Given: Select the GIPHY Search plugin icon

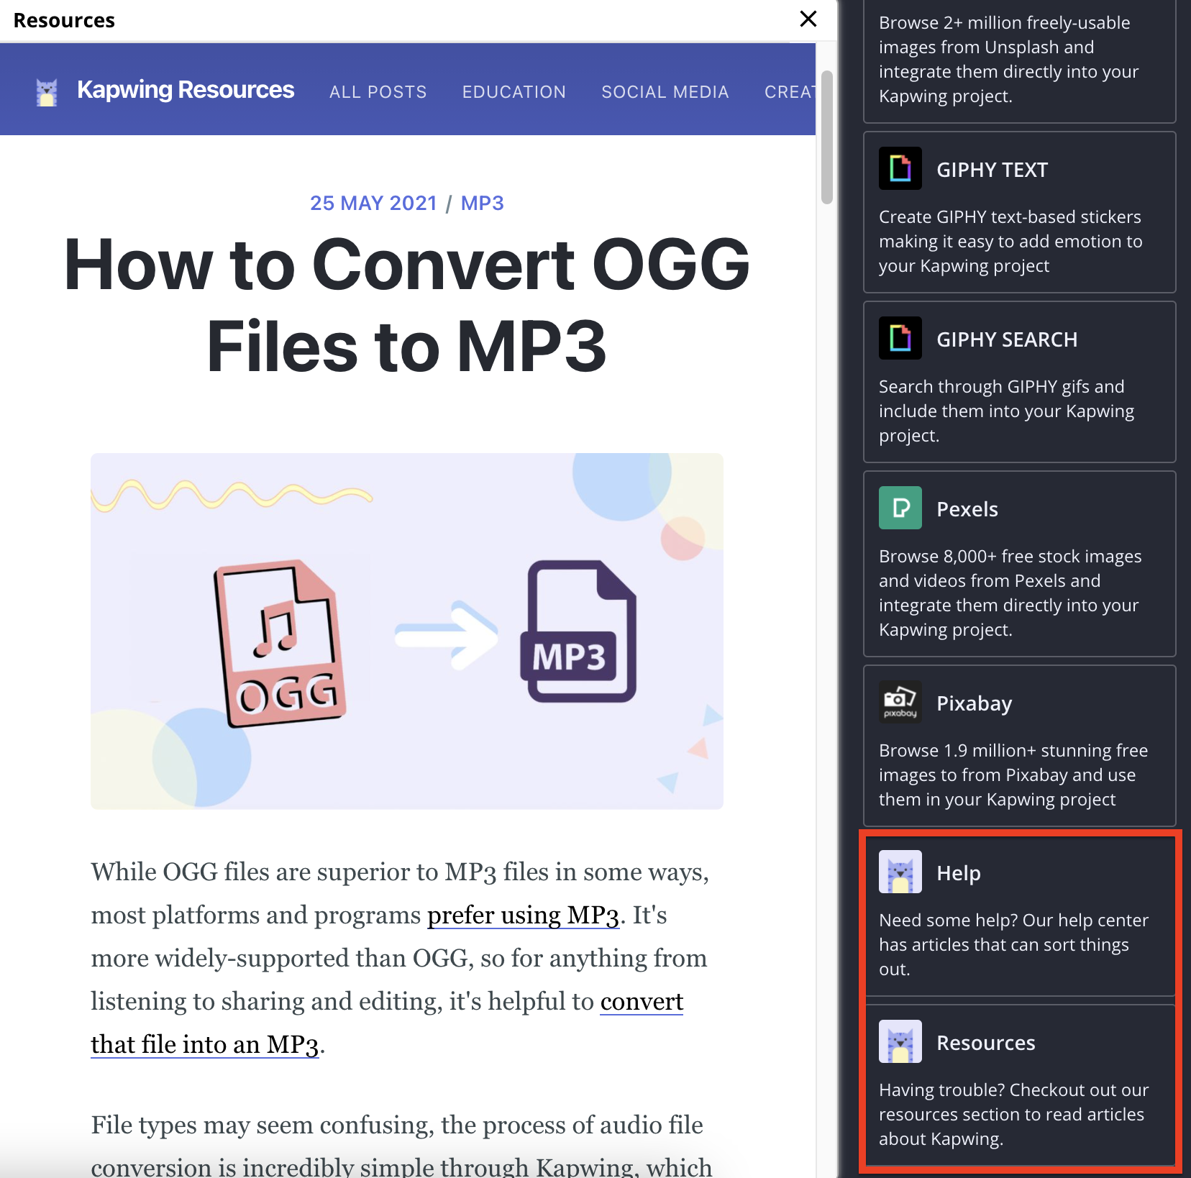Looking at the screenshot, I should [x=900, y=338].
